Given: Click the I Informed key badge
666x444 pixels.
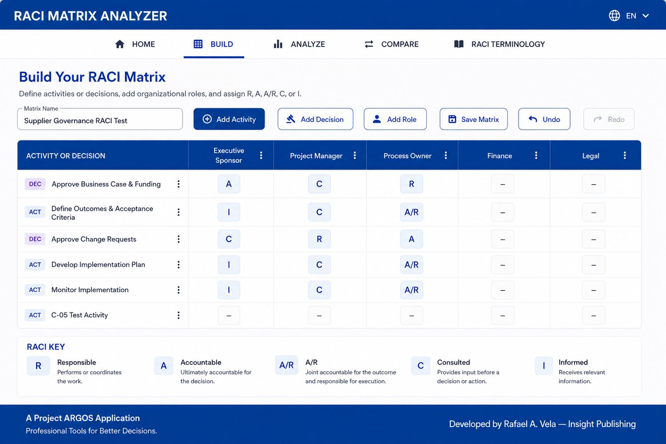Looking at the screenshot, I should (544, 366).
